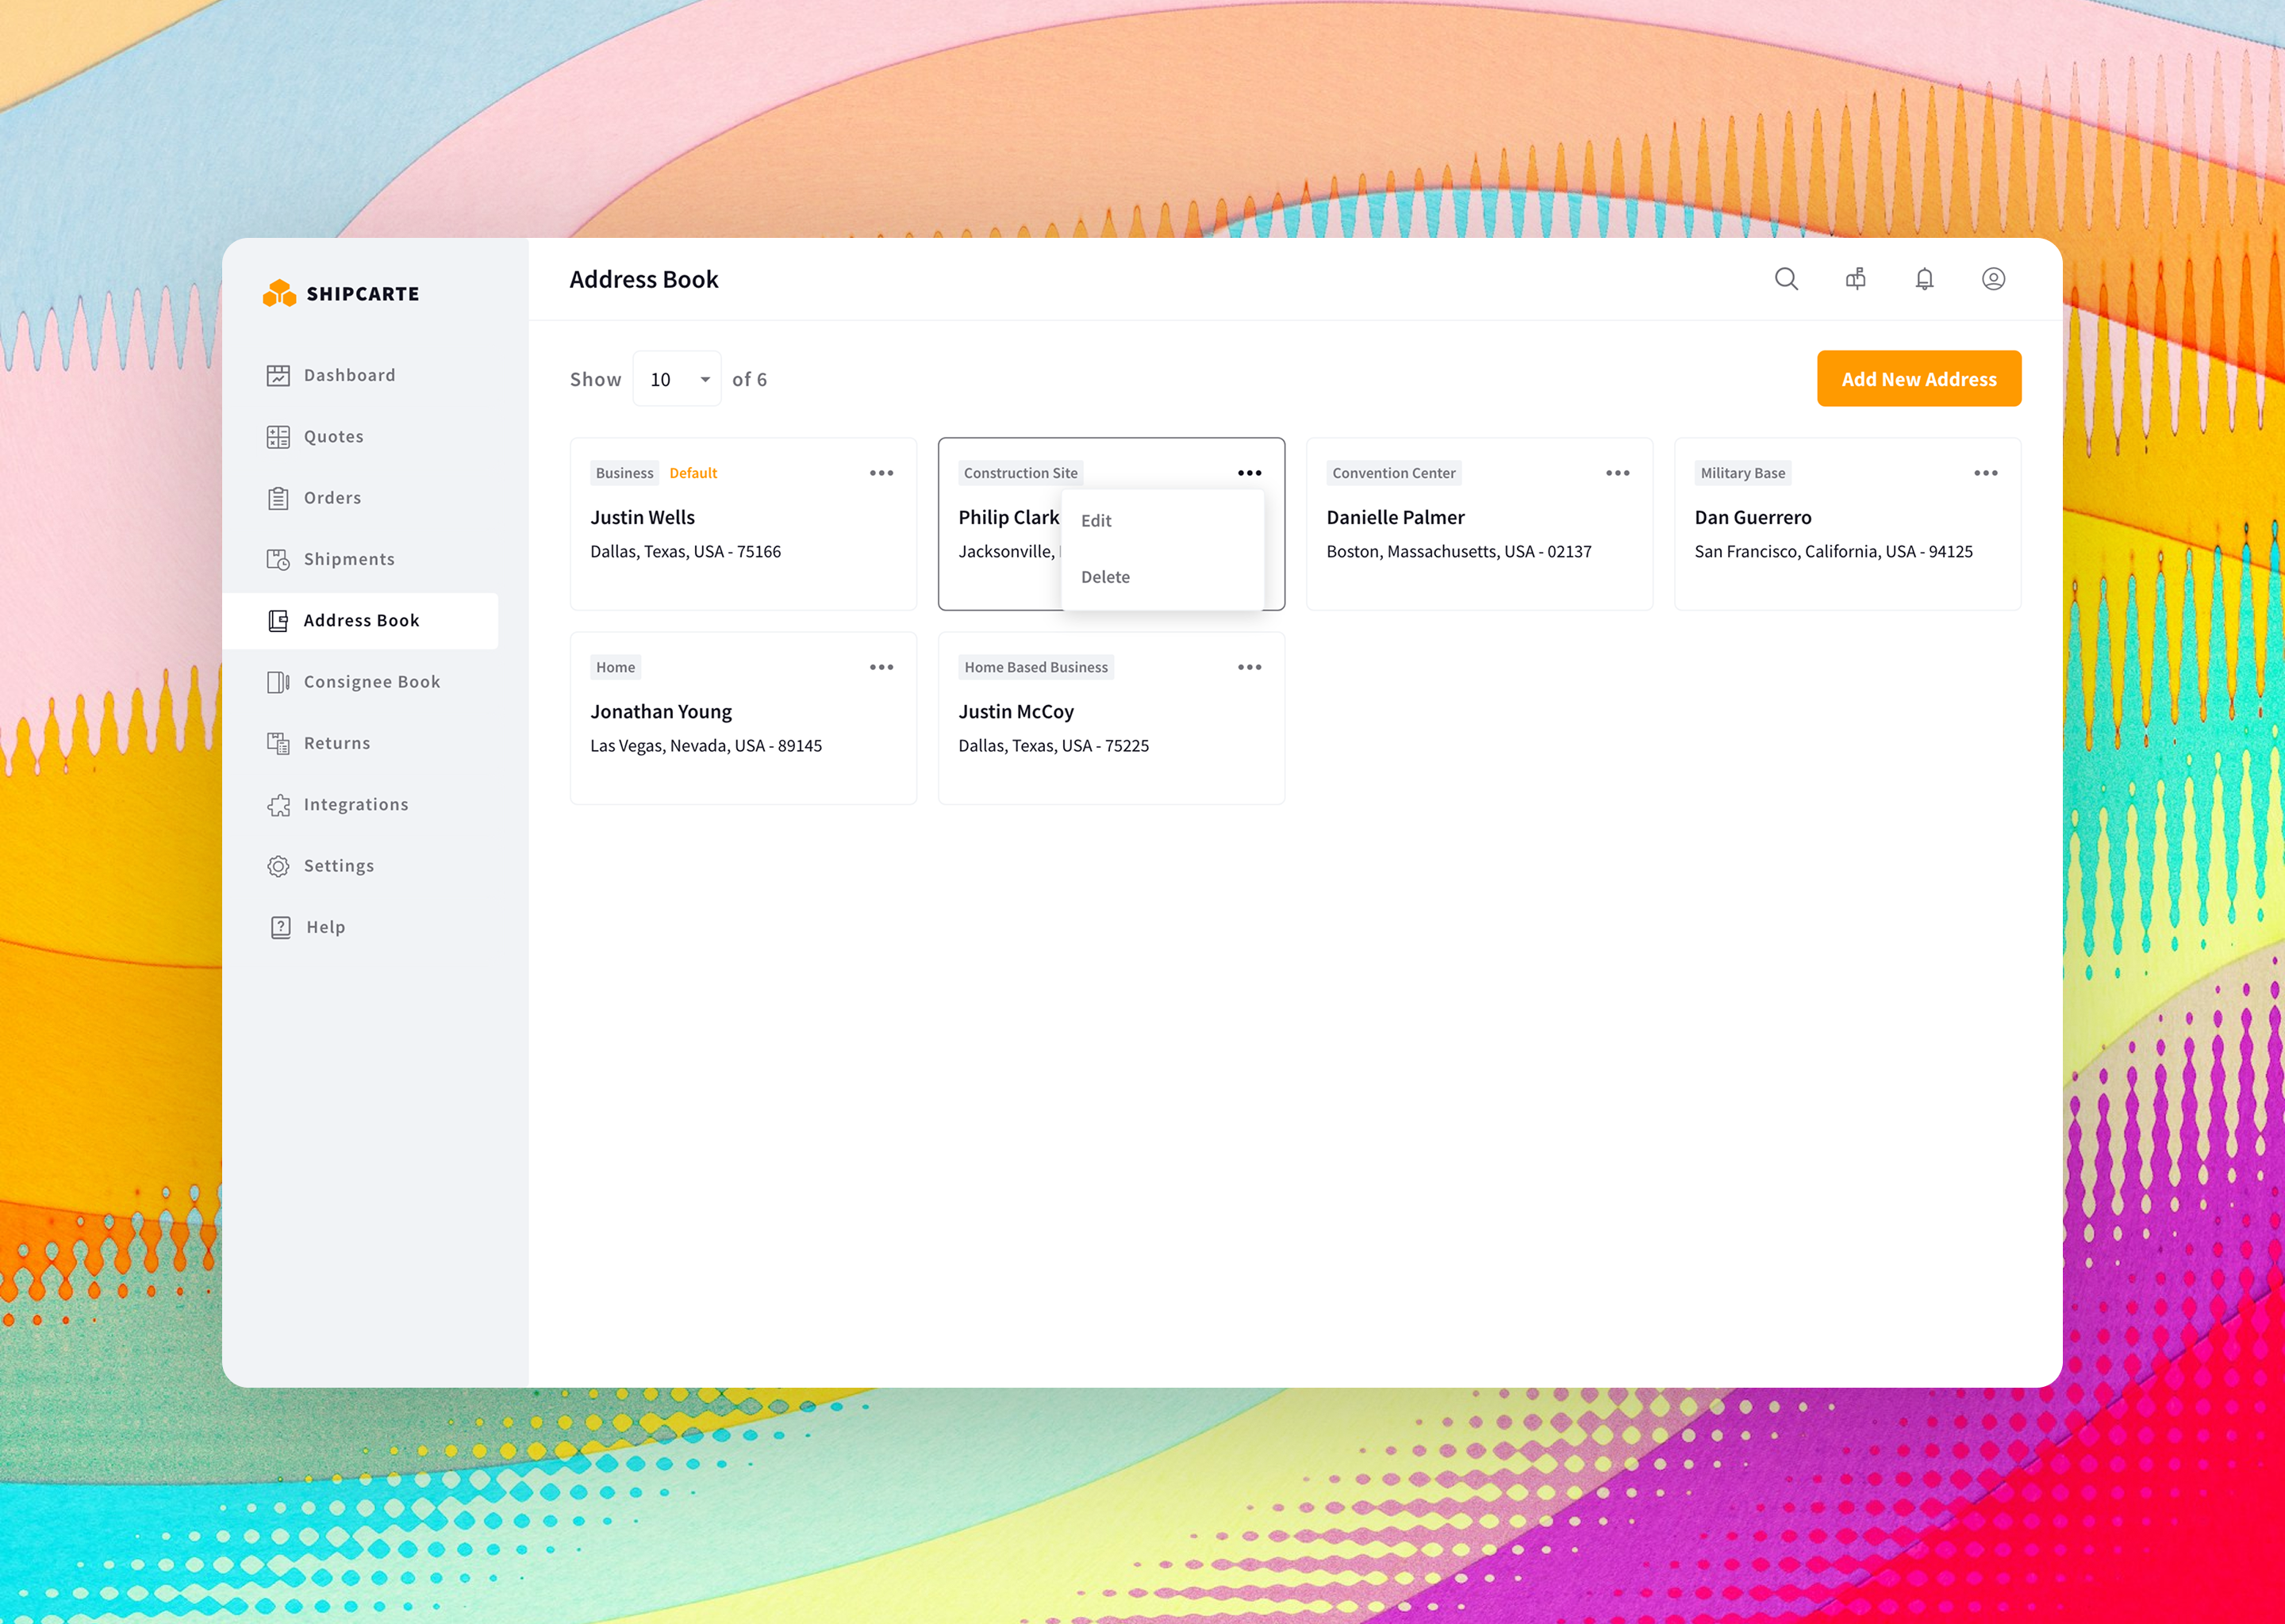Open the three-dot menu on Justin Wells card
The image size is (2285, 1624).
coord(881,473)
